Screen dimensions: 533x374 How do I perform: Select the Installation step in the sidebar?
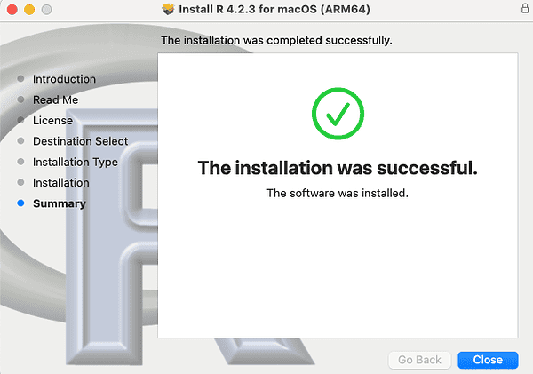pyautogui.click(x=60, y=182)
